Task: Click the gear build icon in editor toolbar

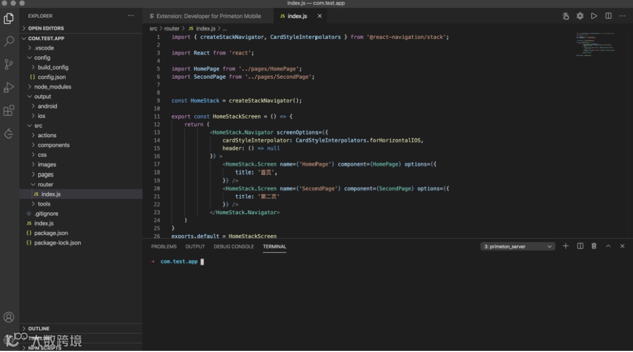Action: [580, 16]
